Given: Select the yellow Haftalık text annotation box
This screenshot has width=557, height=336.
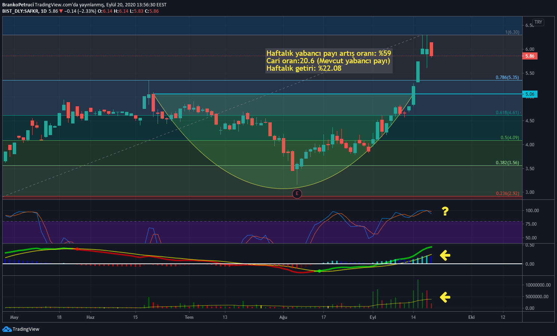Looking at the screenshot, I should pos(329,61).
